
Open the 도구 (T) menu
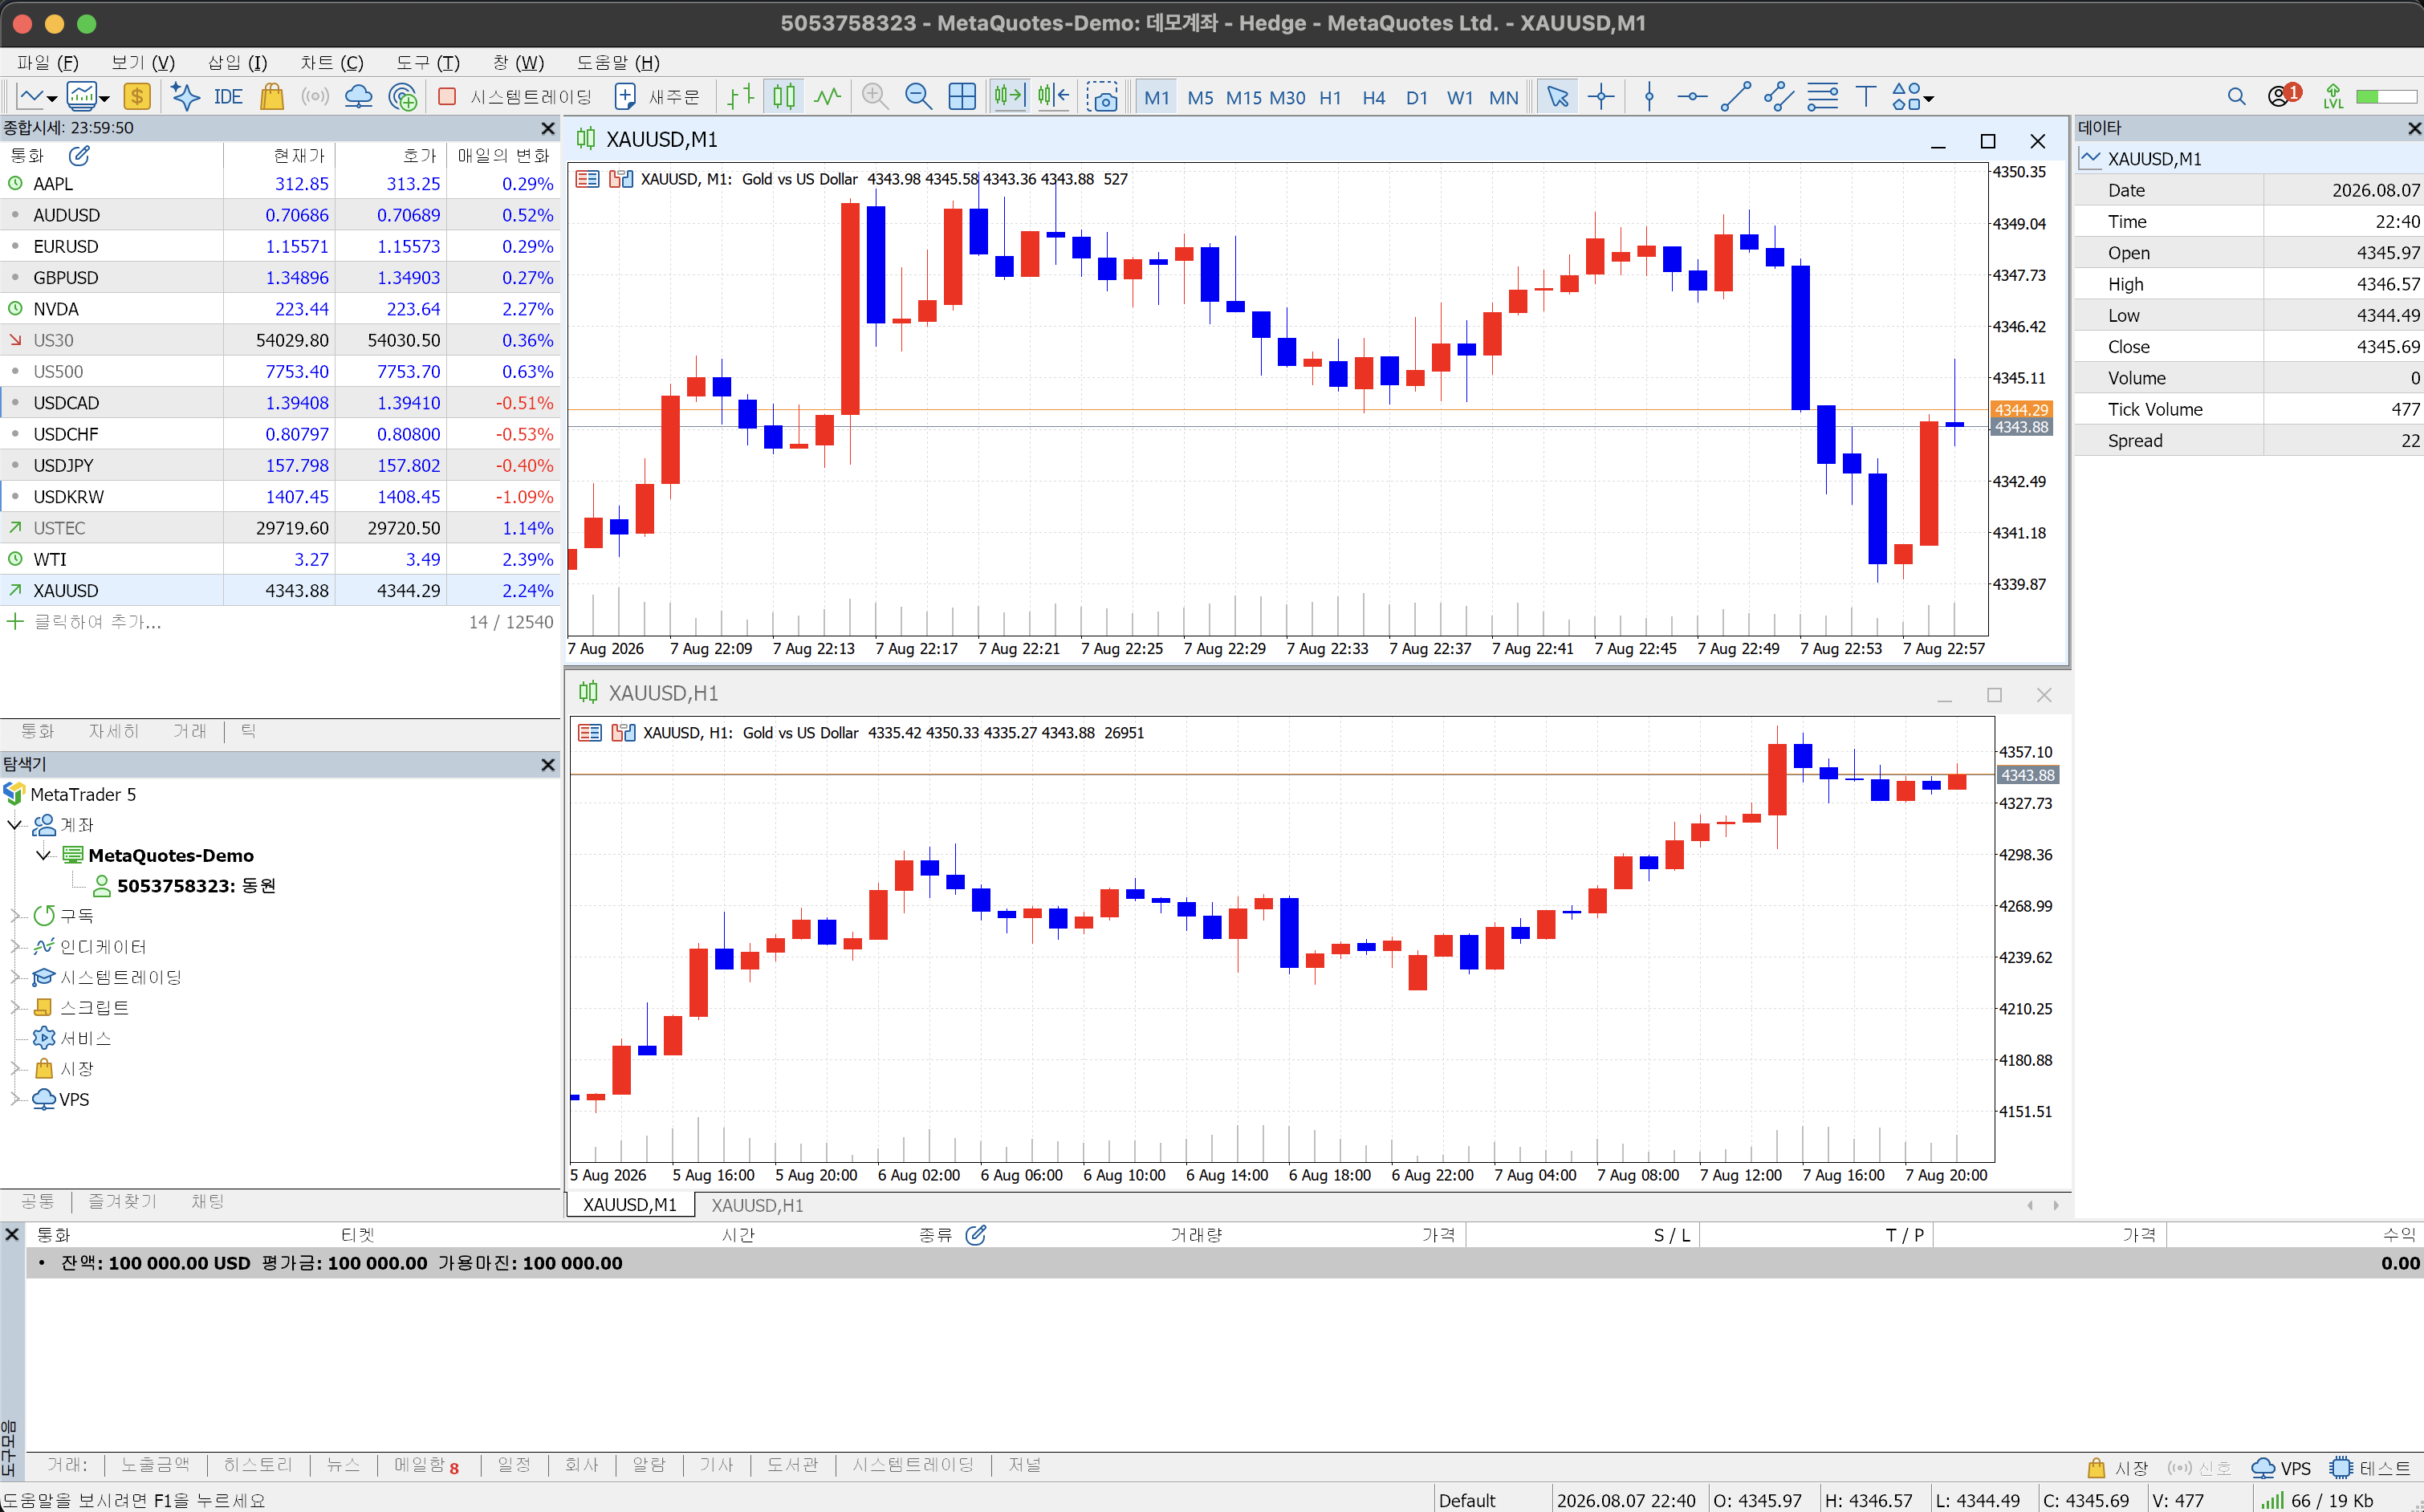pos(427,62)
